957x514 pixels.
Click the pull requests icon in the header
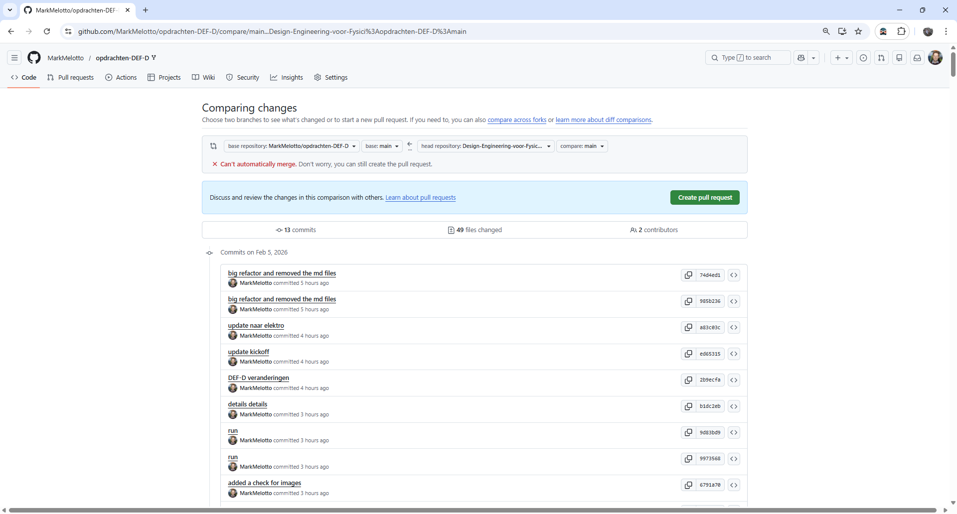point(881,58)
